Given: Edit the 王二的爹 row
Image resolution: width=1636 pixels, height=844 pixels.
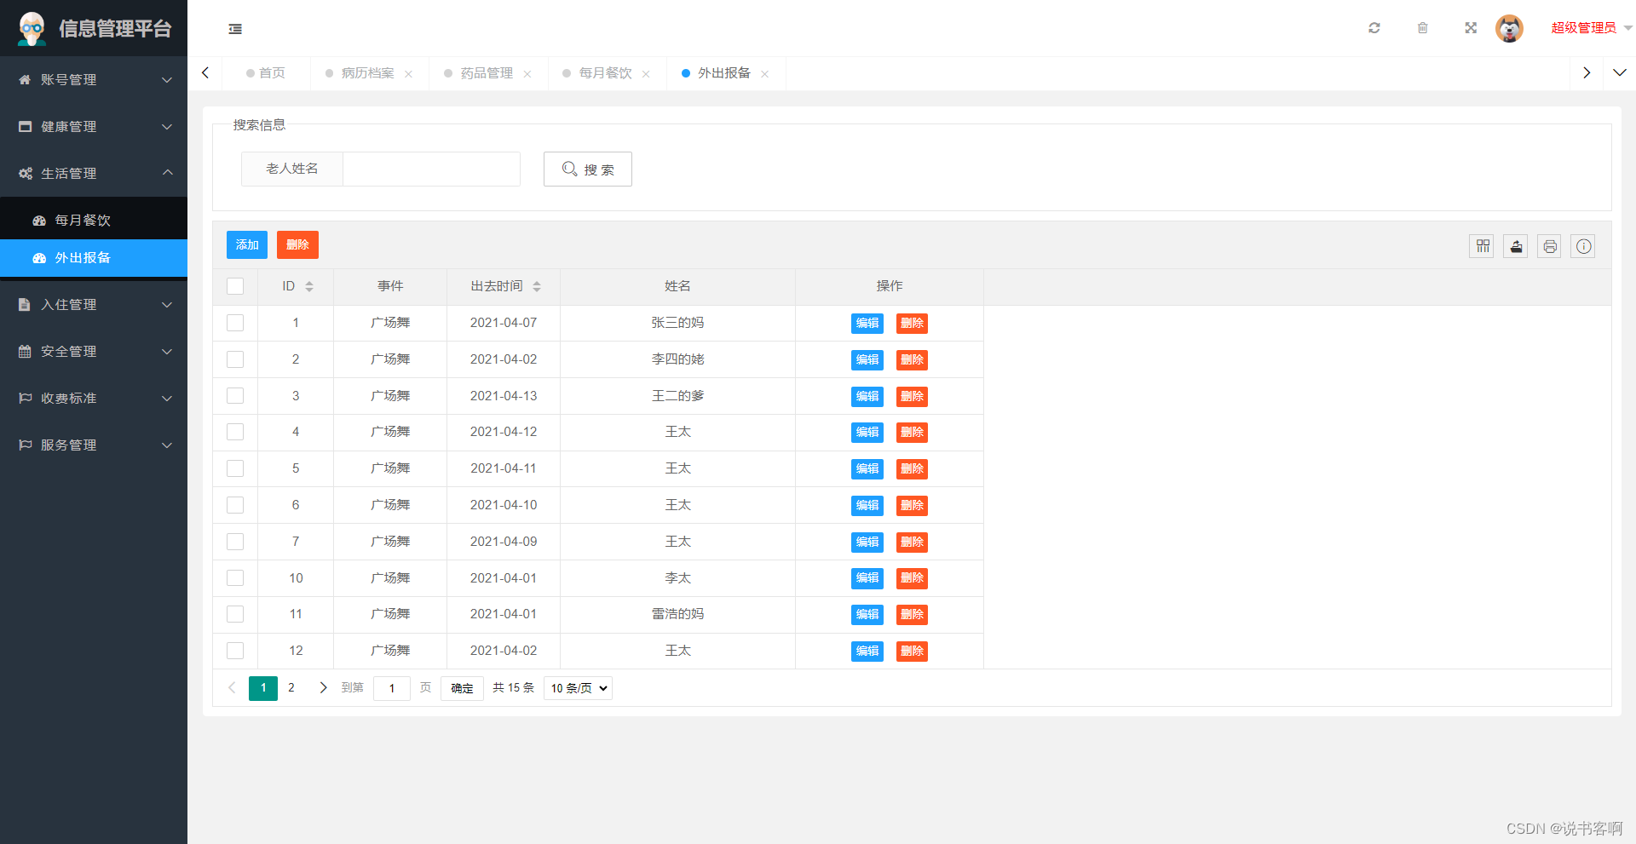Looking at the screenshot, I should (867, 397).
